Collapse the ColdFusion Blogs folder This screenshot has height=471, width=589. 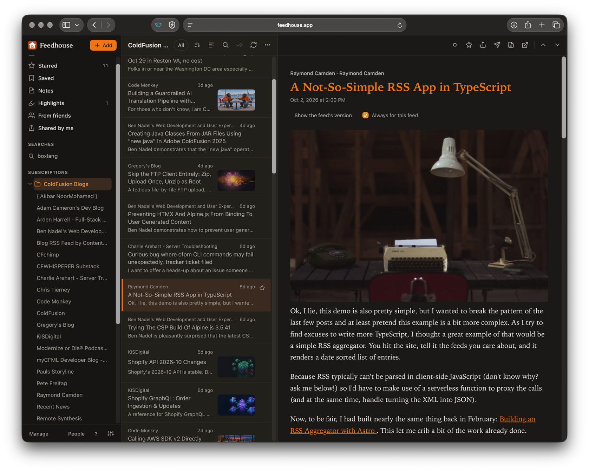30,184
